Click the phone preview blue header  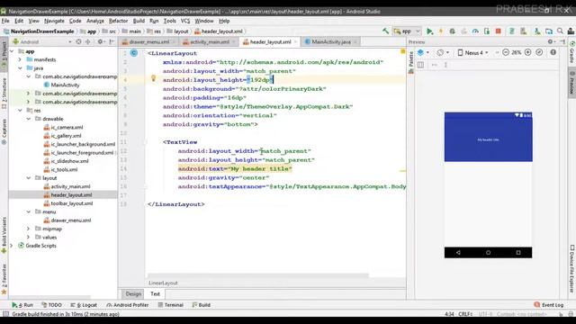click(x=488, y=137)
